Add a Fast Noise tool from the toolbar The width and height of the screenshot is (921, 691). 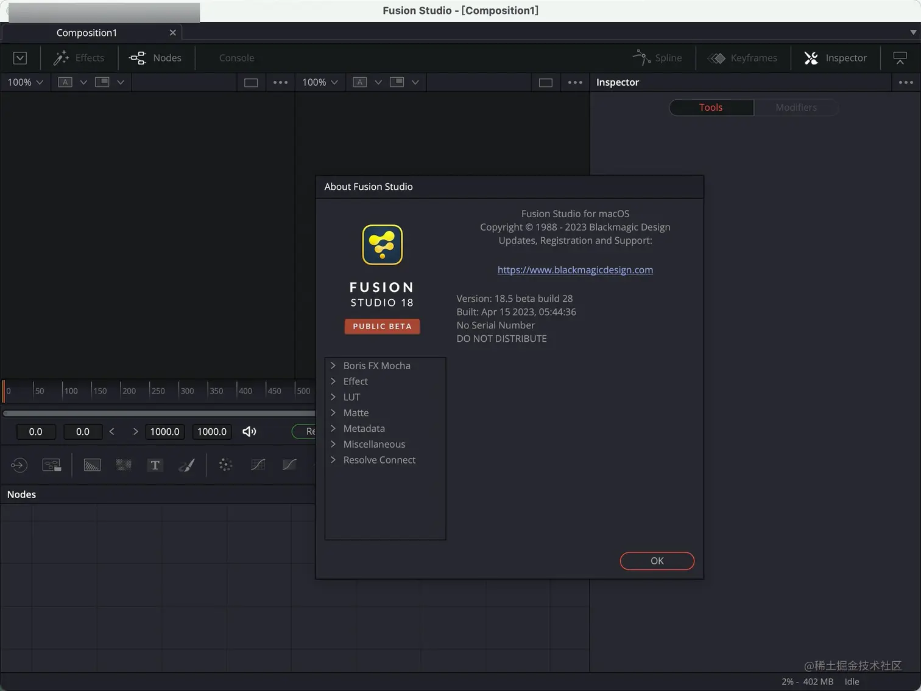(124, 465)
